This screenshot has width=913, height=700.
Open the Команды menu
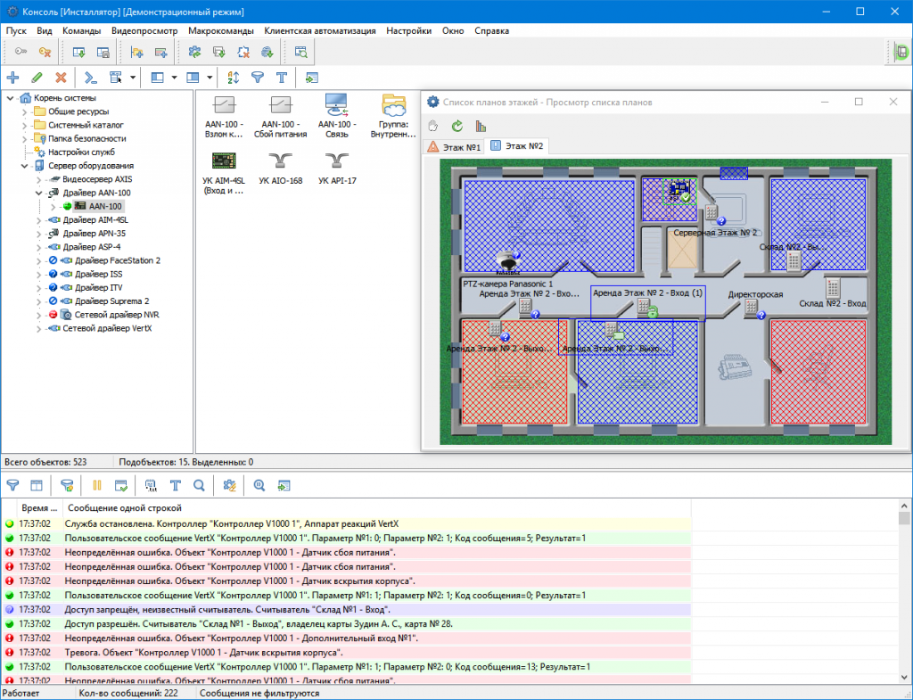pos(81,31)
